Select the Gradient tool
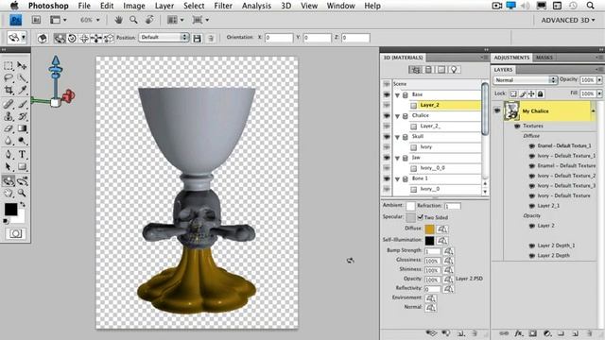 [x=22, y=128]
